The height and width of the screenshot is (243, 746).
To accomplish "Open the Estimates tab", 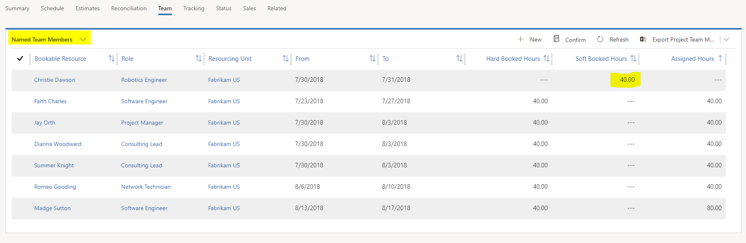I will coord(87,8).
